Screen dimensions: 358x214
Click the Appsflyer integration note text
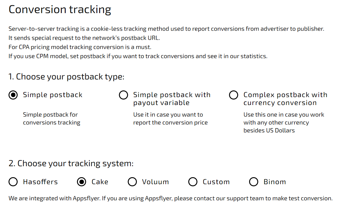[170, 198]
